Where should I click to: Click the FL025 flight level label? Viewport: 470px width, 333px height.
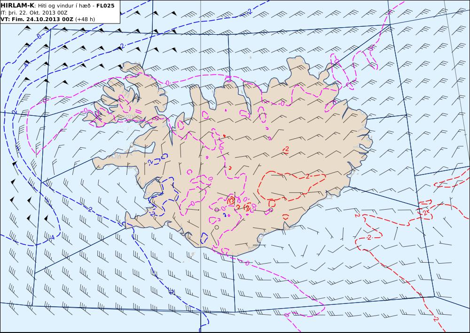point(105,5)
